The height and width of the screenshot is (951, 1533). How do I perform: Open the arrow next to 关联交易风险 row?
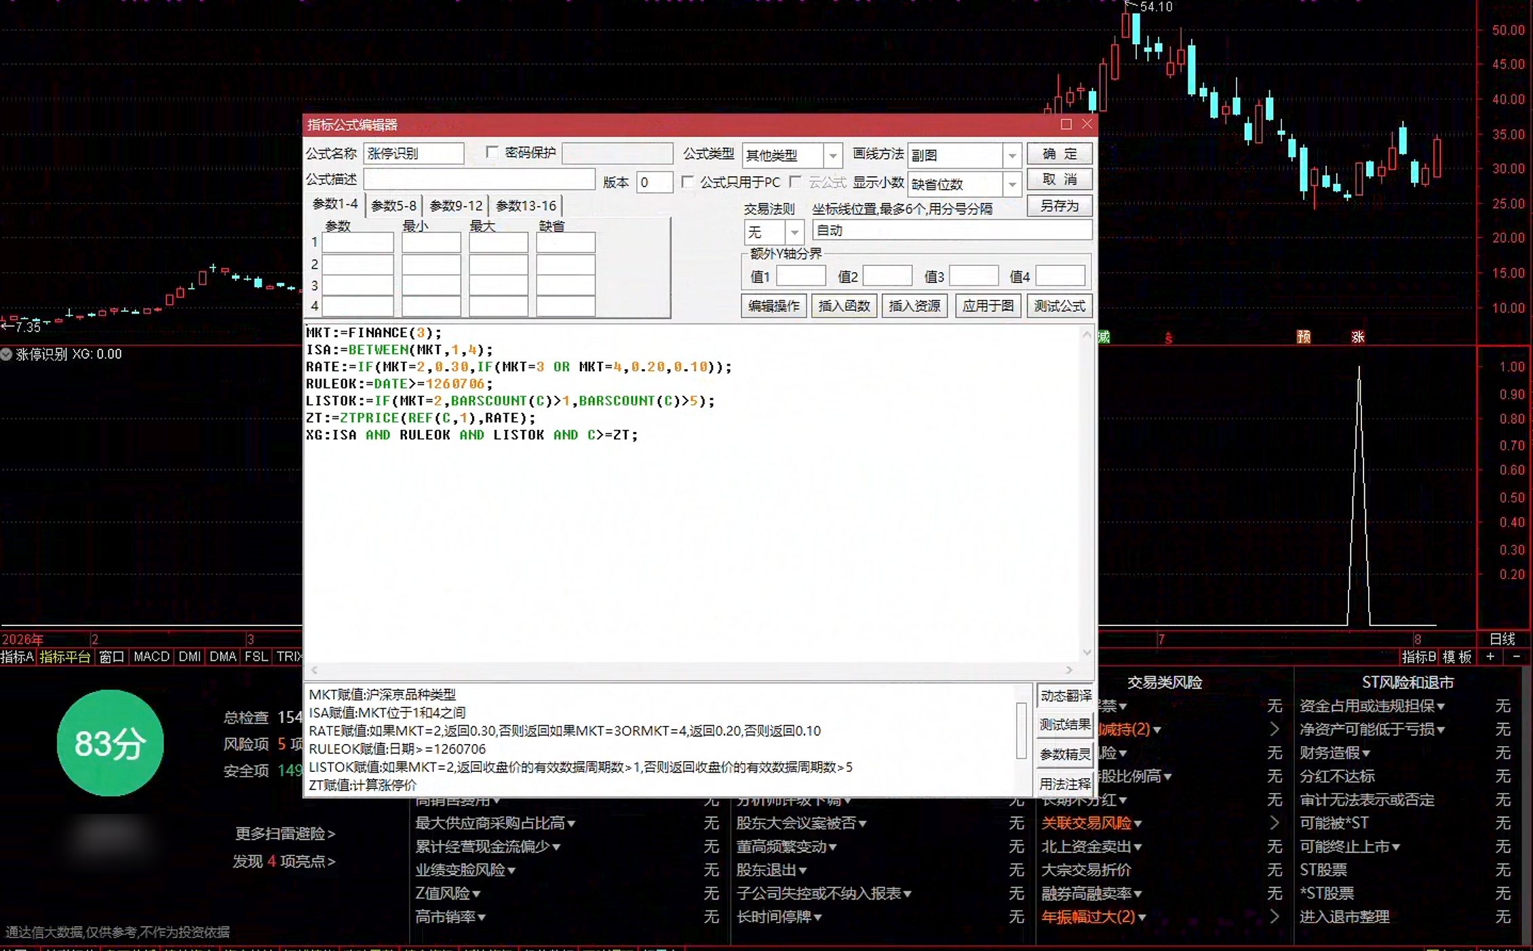(1273, 823)
